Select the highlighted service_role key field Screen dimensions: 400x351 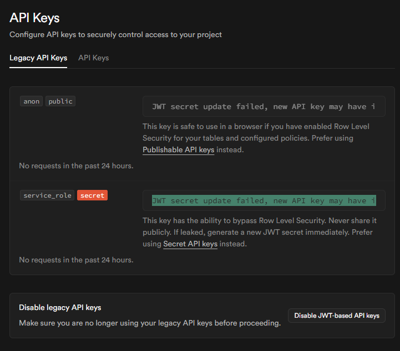point(264,200)
